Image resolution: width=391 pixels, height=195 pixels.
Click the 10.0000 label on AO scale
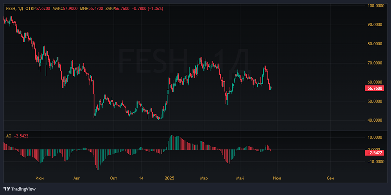(x=375, y=137)
